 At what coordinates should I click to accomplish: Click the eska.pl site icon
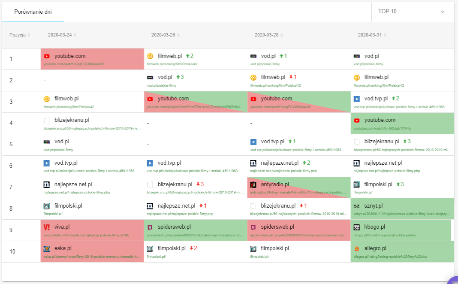click(x=47, y=248)
